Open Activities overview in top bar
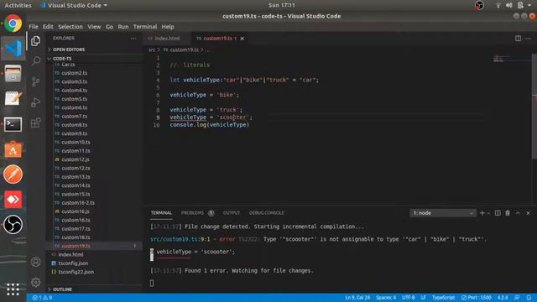Viewport: 537px width, 302px height. [x=18, y=6]
